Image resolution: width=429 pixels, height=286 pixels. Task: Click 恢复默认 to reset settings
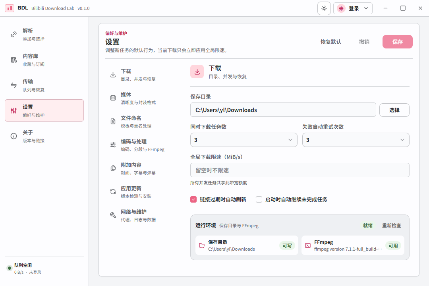[x=331, y=42]
